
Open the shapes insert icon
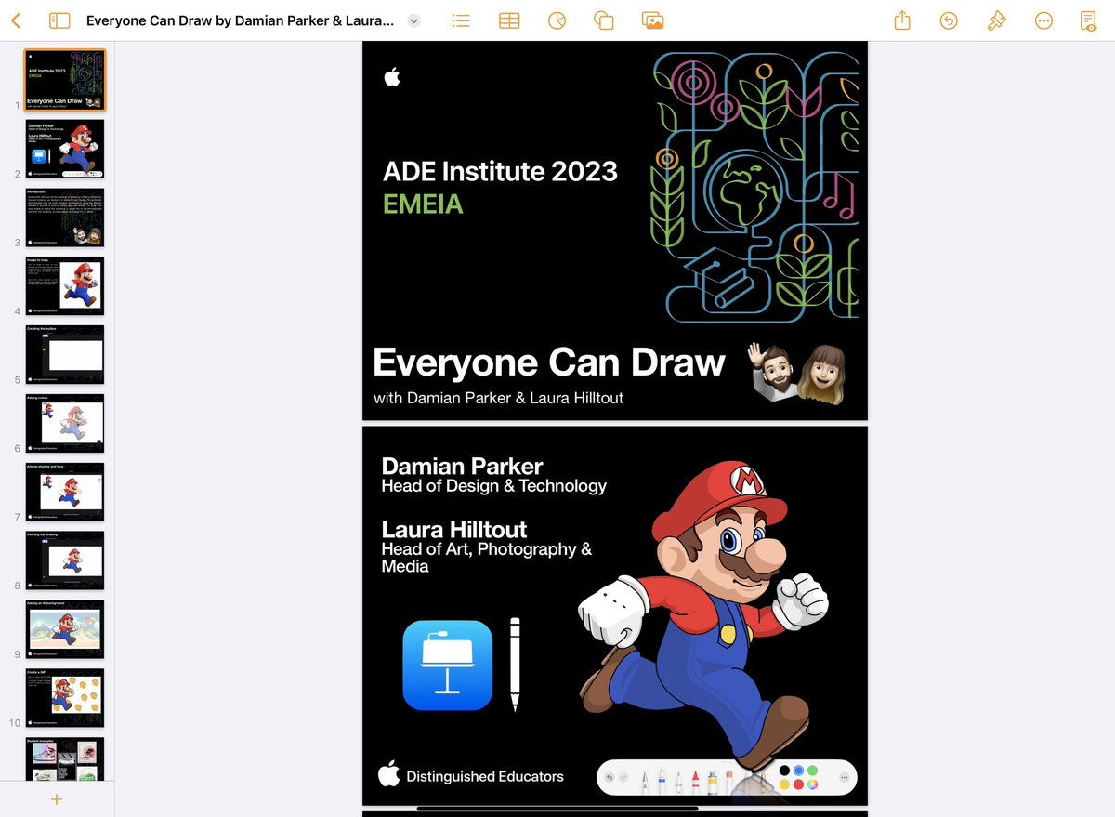[x=604, y=20]
